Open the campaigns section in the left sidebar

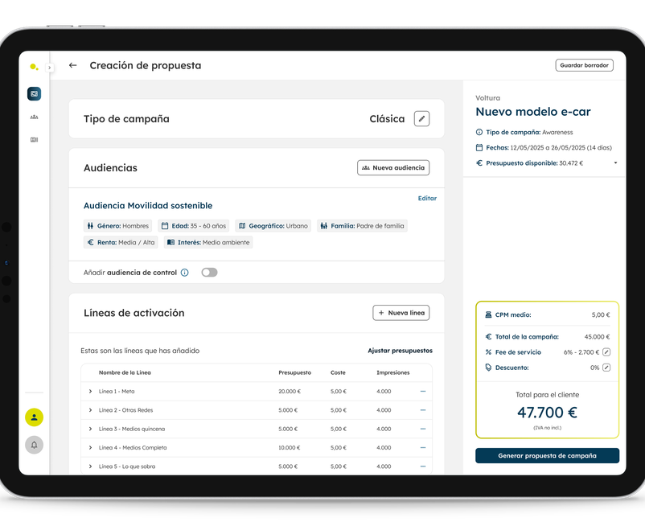(x=34, y=93)
